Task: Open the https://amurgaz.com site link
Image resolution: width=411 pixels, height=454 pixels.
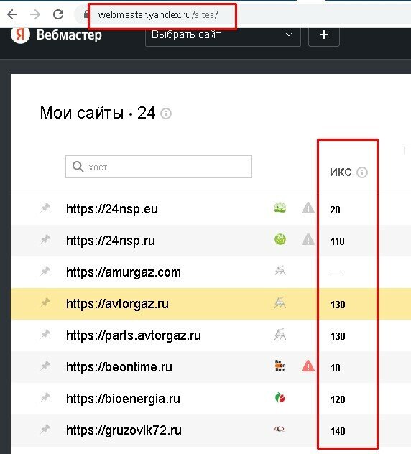Action: click(124, 272)
